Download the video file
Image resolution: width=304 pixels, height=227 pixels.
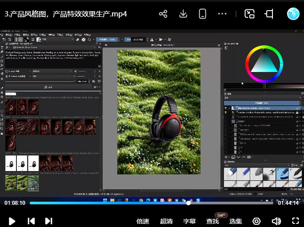click(183, 14)
